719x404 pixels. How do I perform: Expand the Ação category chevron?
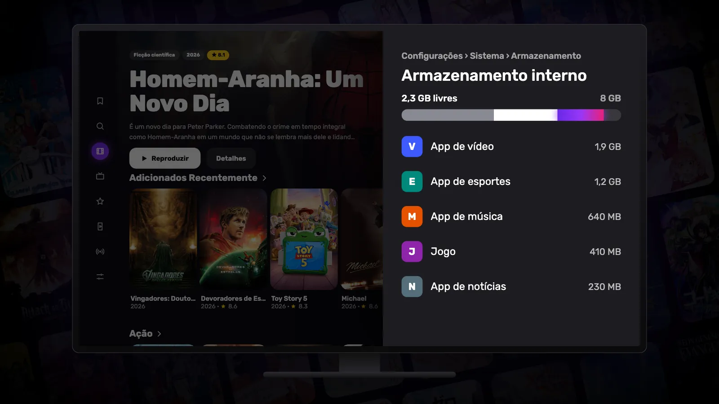(159, 334)
